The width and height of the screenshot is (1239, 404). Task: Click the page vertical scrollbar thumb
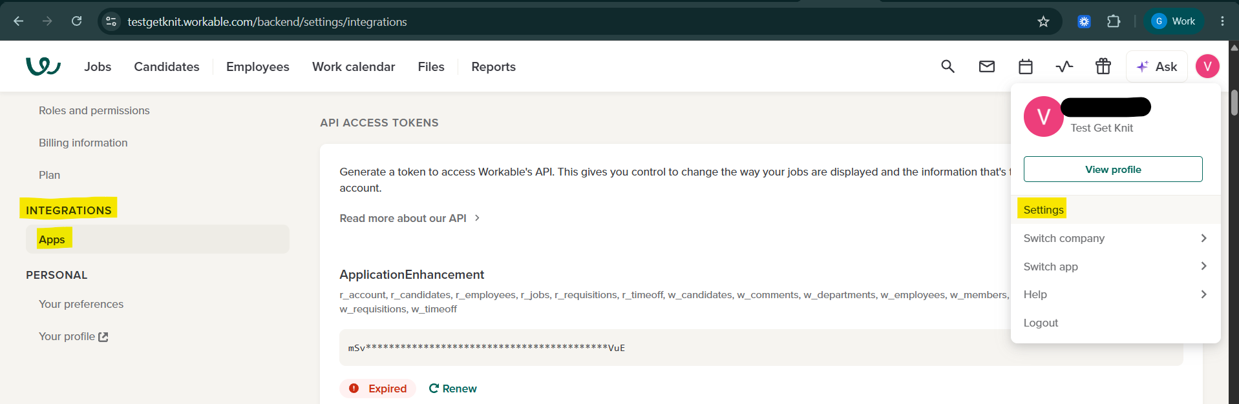point(1234,102)
